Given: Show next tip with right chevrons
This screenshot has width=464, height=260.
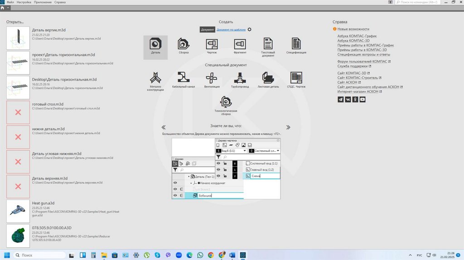Looking at the screenshot, I should [288, 127].
